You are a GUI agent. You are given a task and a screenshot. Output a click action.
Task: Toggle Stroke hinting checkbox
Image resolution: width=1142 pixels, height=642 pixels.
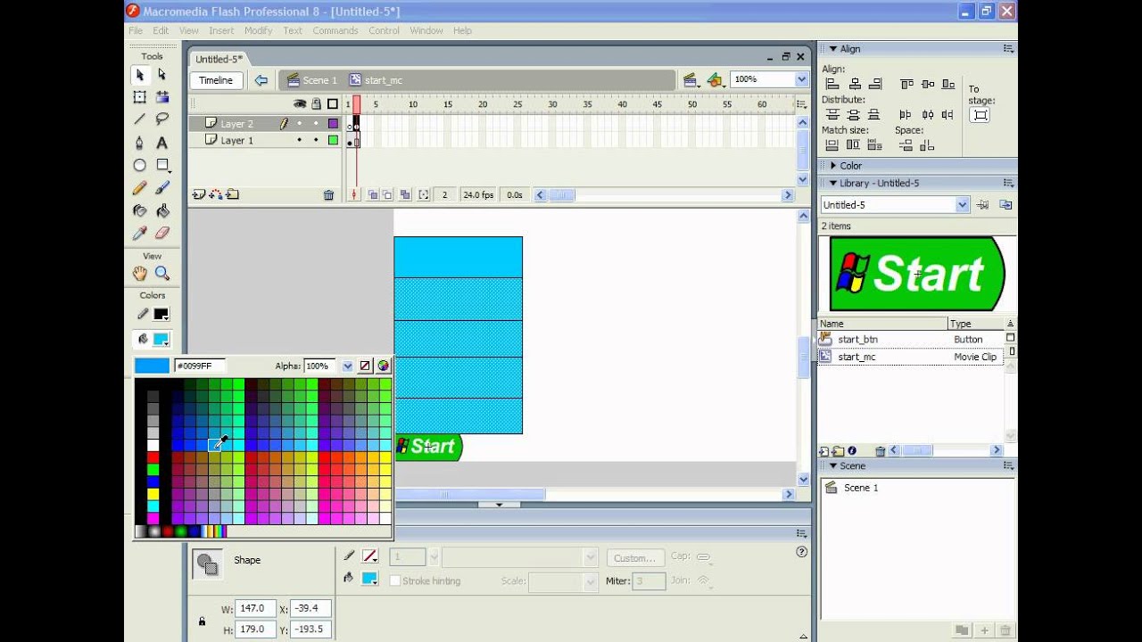tap(394, 581)
